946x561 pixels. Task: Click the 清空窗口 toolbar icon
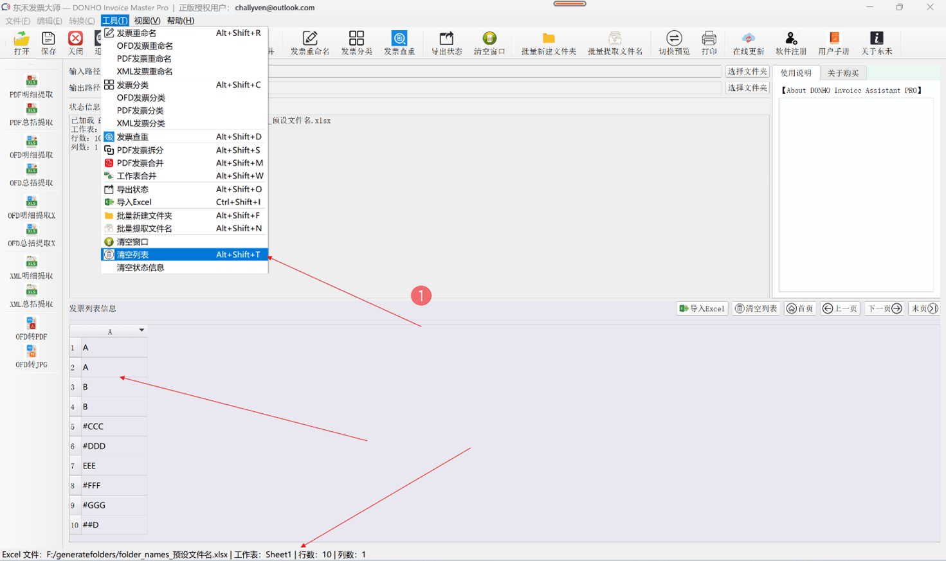coord(489,42)
